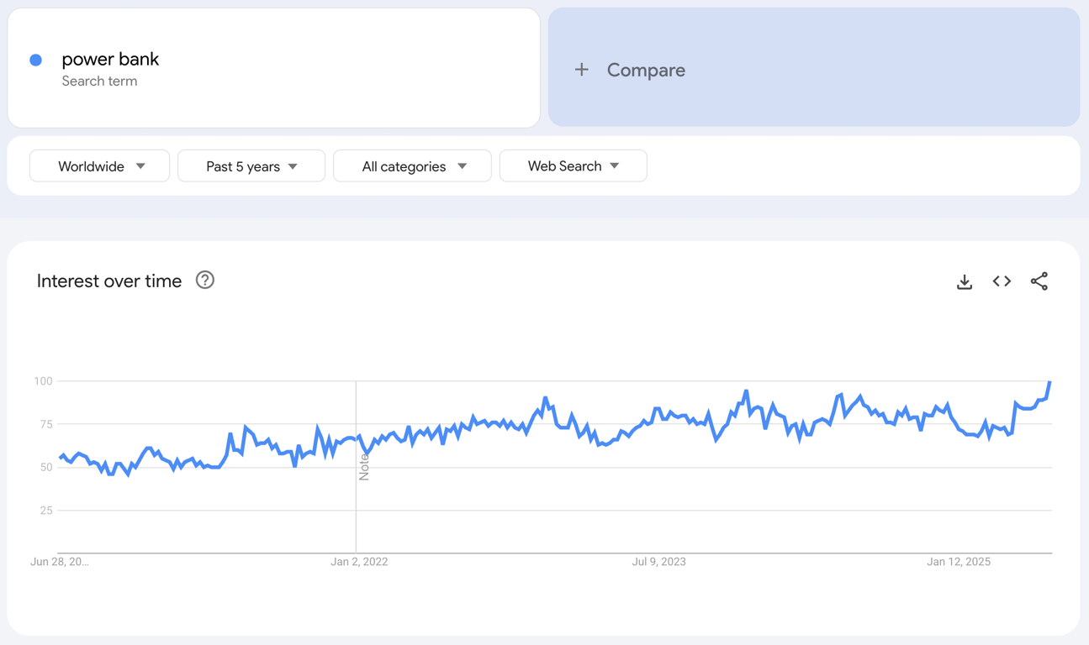The width and height of the screenshot is (1089, 645).
Task: Click the Interest over time heading
Action: pyautogui.click(x=108, y=281)
